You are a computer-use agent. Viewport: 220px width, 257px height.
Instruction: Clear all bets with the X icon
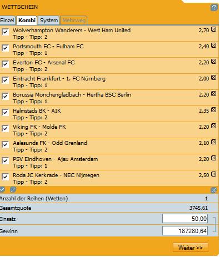(213, 190)
